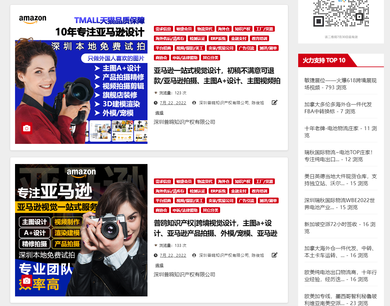This screenshot has height=306, width=390.
Task: Click the QR code image in sidebar
Action: pos(341,13)
